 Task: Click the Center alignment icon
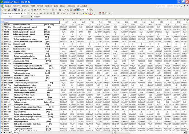click(48, 13)
